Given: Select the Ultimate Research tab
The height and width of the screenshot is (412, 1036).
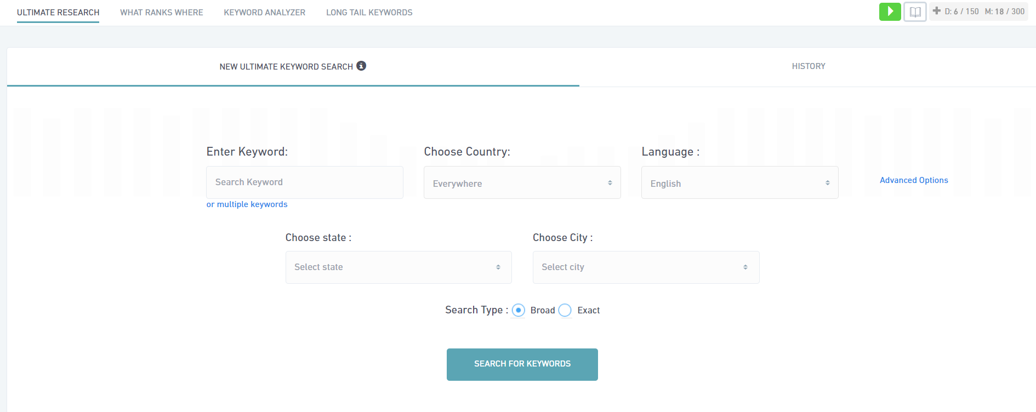Looking at the screenshot, I should [x=58, y=12].
